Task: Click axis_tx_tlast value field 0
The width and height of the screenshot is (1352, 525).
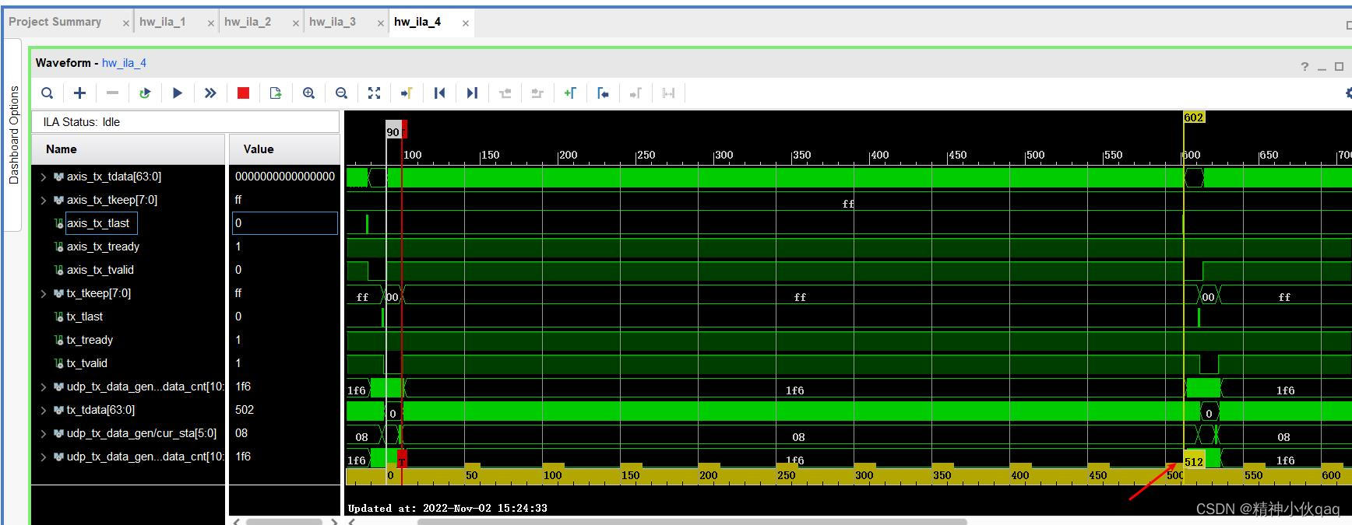Action: pos(285,223)
